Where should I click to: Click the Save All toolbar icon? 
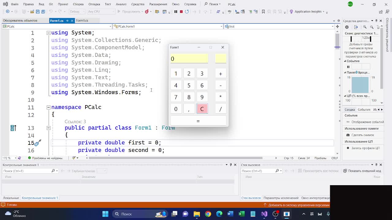[43, 12]
